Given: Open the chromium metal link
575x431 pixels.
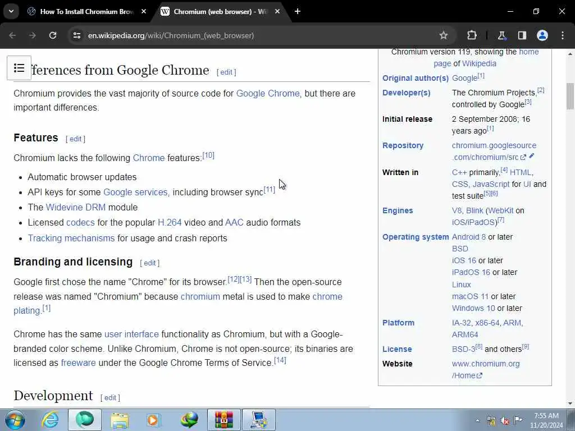Looking at the screenshot, I should [200, 296].
